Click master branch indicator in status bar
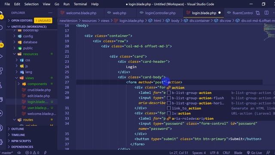Screen dimensions: 275x155 point(6,153)
